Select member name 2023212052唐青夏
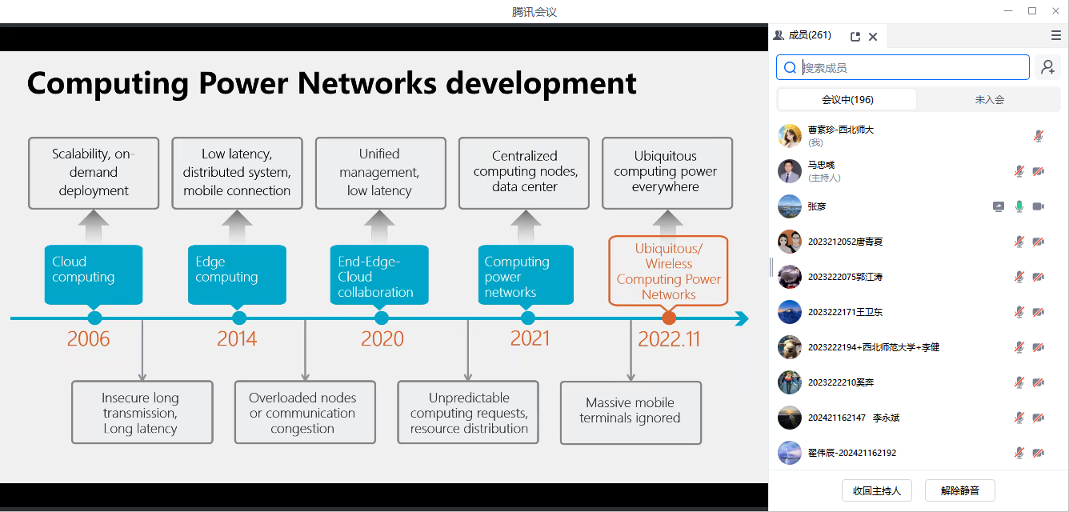1069x512 pixels. 846,242
